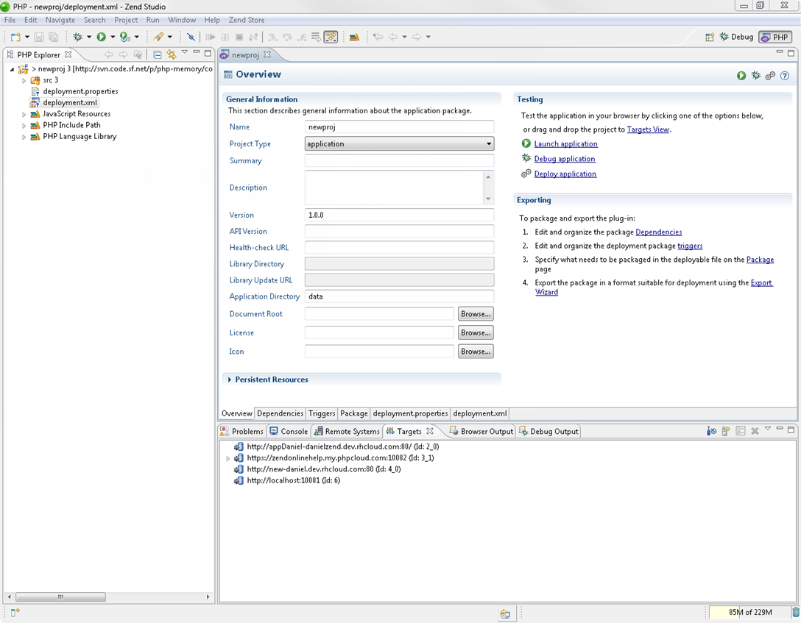The width and height of the screenshot is (801, 623).
Task: Click the New file toolbar icon
Action: (x=16, y=37)
